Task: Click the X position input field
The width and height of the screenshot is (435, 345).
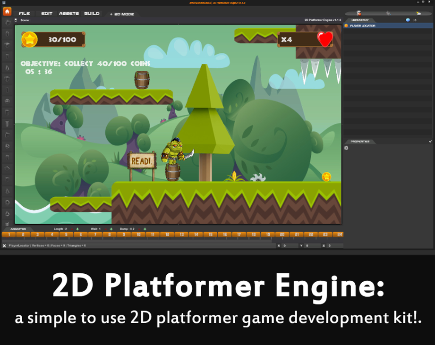Action: click(290, 245)
